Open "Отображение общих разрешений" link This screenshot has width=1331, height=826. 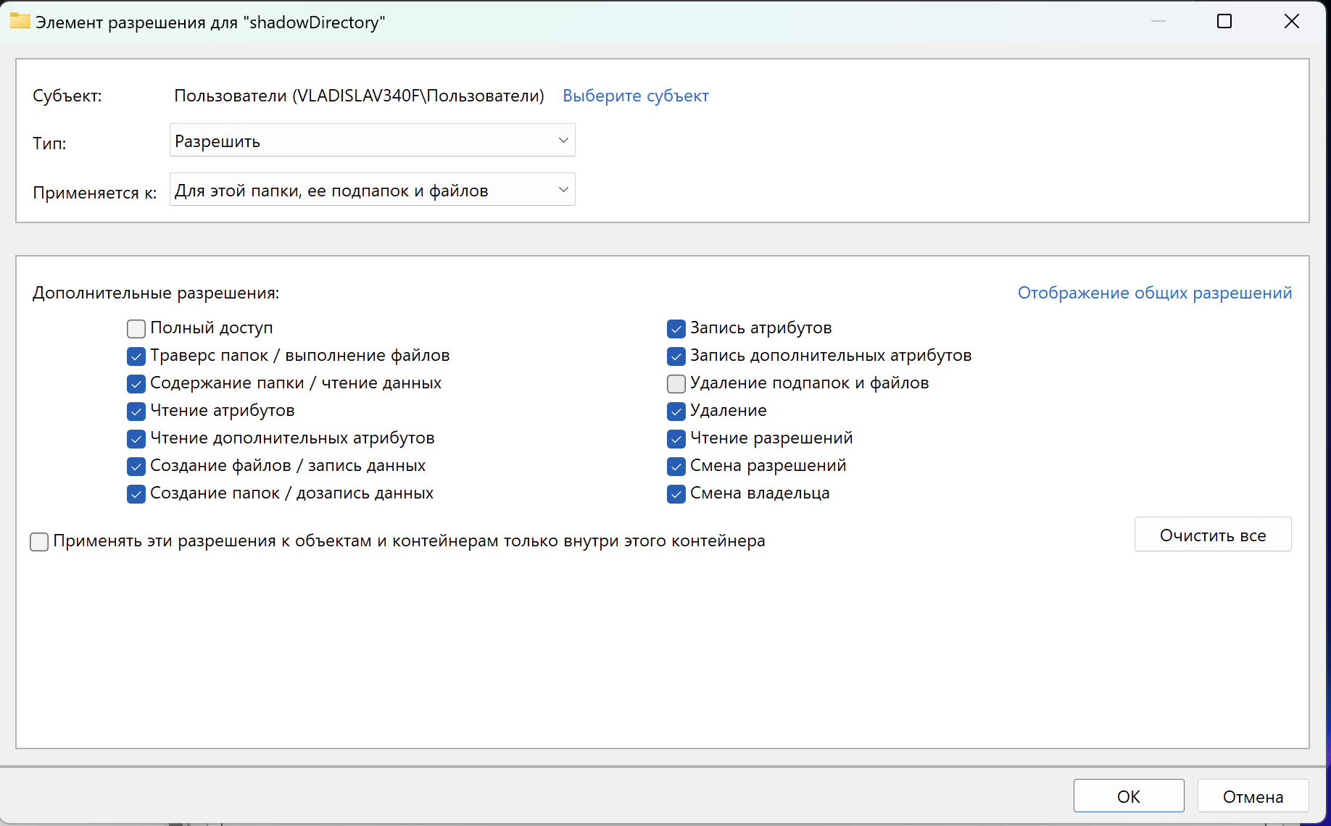click(1154, 293)
